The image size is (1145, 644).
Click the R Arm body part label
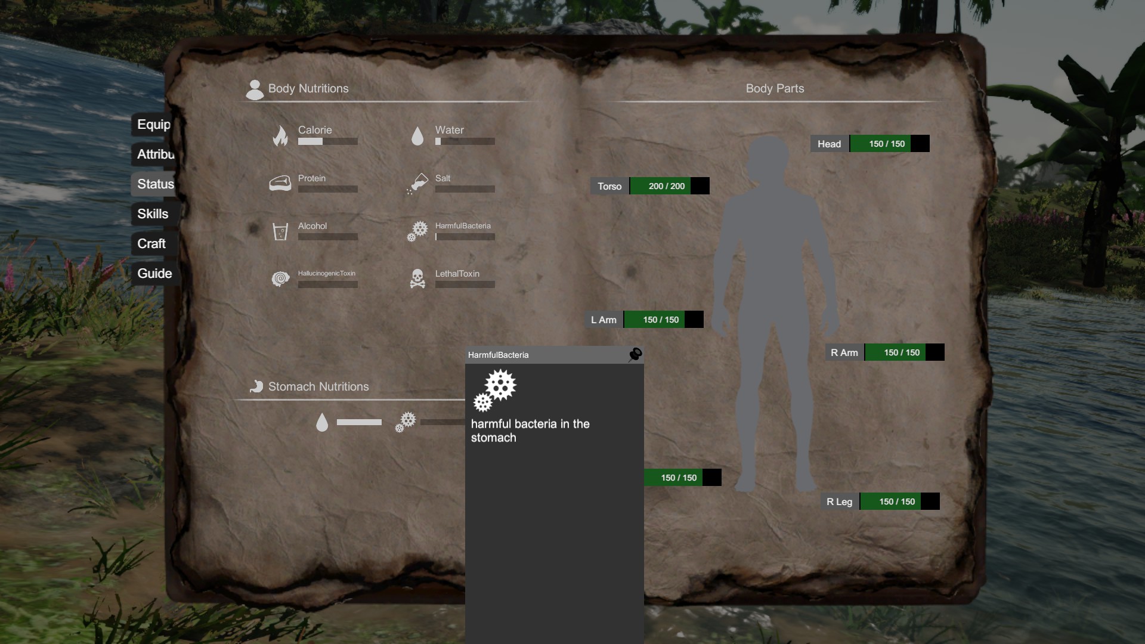(x=844, y=352)
